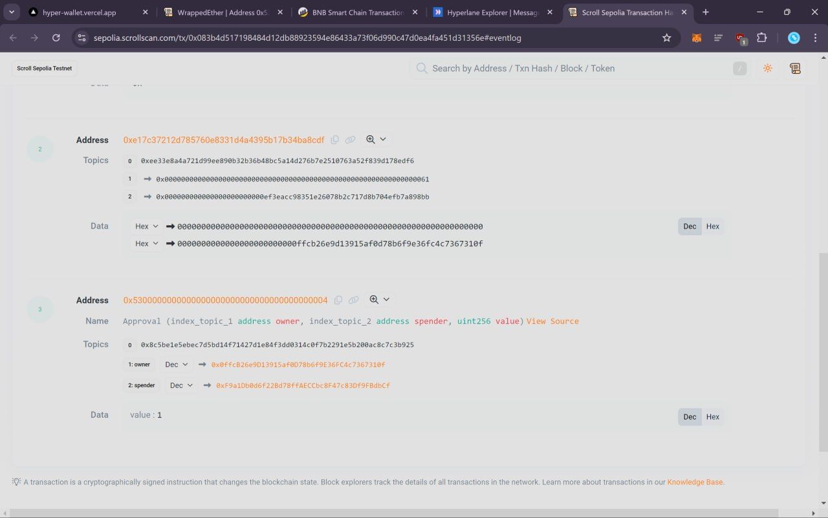Open owner address 0x0ffcB26e9D13915af...
This screenshot has height=518, width=828.
tap(298, 365)
